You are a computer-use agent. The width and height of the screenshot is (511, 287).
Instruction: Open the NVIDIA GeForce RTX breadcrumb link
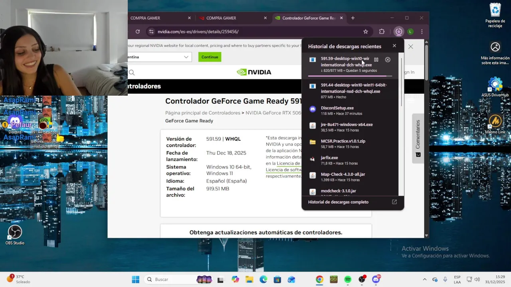273,113
